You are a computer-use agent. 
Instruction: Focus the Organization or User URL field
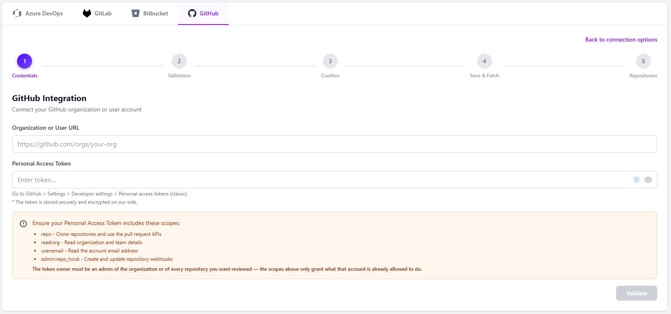[334, 144]
